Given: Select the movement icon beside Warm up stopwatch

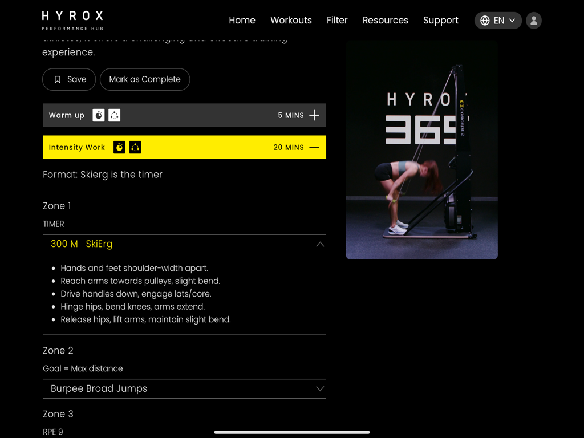Looking at the screenshot, I should (114, 115).
